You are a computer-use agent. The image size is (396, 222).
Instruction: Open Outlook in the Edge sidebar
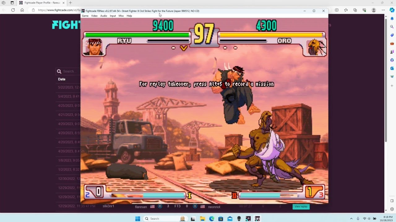pos(392,68)
